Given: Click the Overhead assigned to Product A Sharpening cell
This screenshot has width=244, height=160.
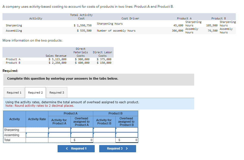Looking at the screenshot, I should click(82, 130).
